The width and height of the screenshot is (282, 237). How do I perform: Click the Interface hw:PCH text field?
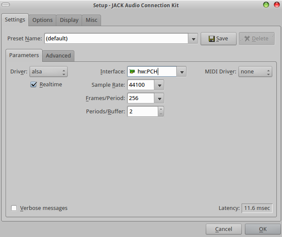click(152, 72)
